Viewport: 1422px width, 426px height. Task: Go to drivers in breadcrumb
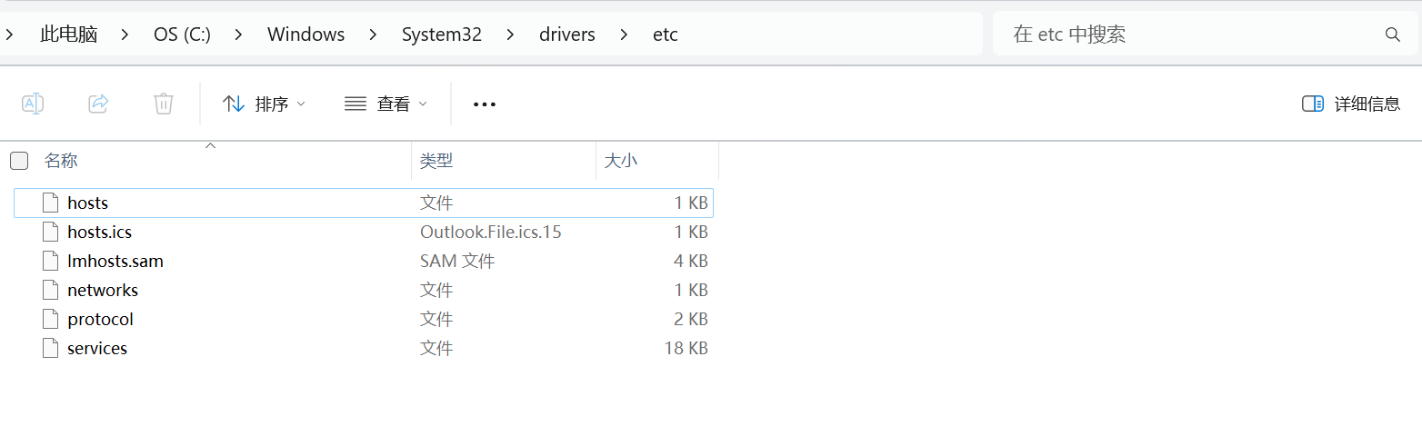(x=567, y=35)
